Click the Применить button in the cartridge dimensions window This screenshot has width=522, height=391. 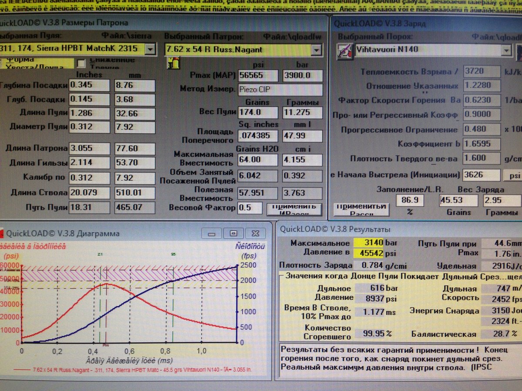pos(294,209)
